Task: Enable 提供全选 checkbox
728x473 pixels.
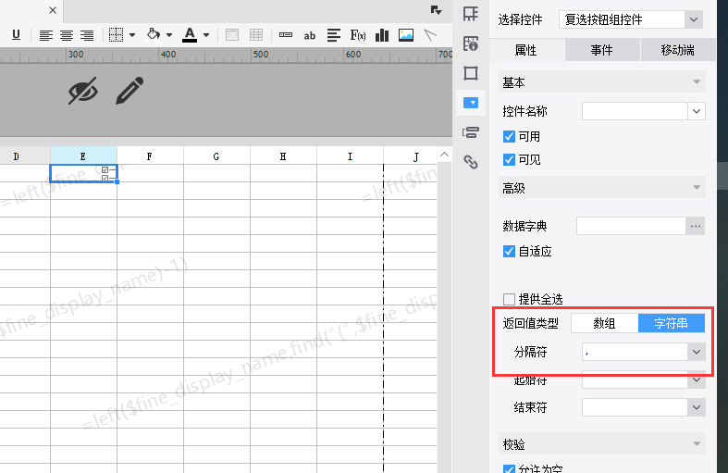Action: point(509,299)
